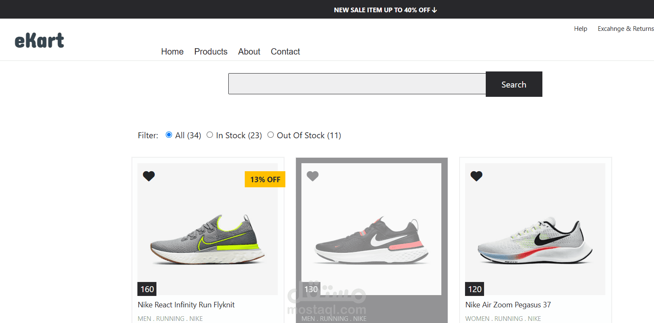The height and width of the screenshot is (323, 654).
Task: Click the 160 price tag
Action: pos(147,289)
